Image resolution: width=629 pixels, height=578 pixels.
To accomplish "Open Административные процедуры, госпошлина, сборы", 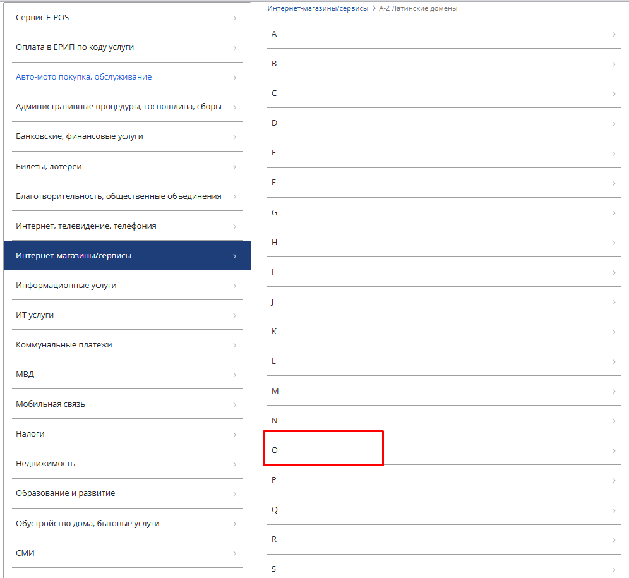I will click(127, 107).
